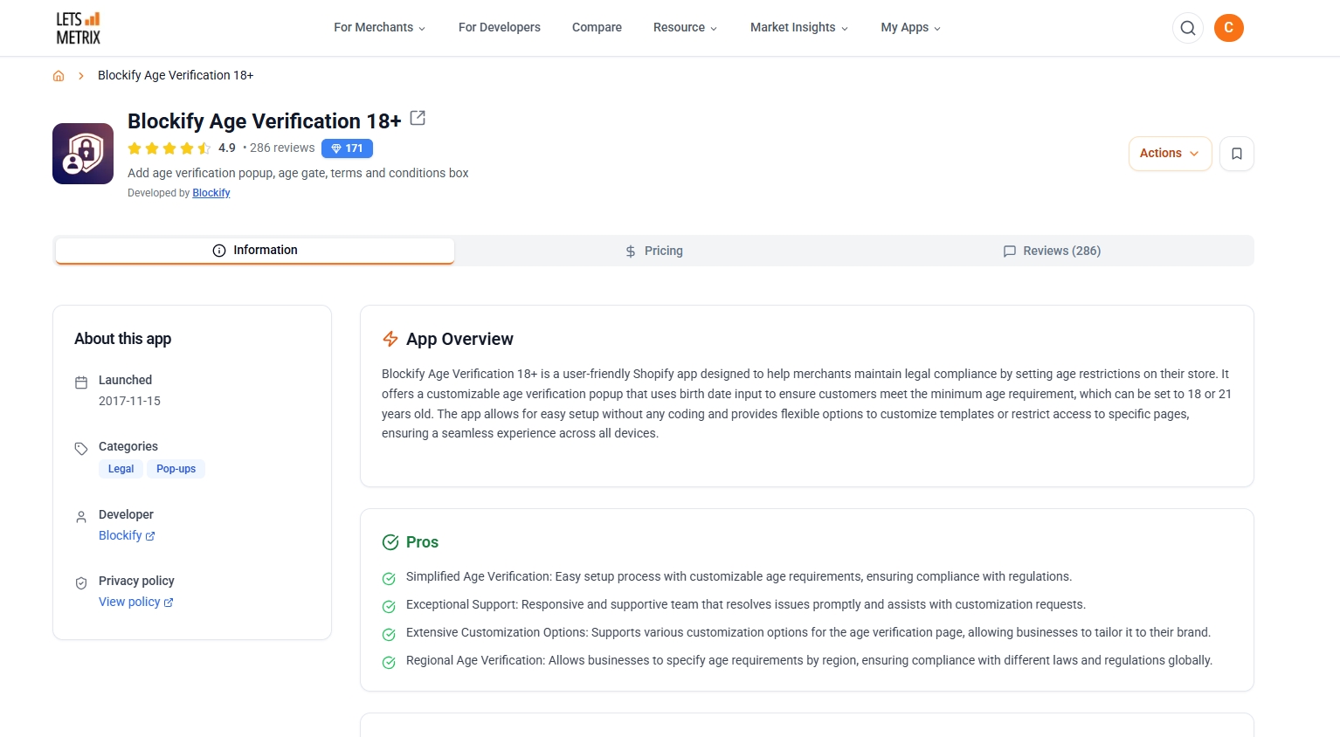1340x737 pixels.
Task: Click the breadcrumb 'Blockify Age Verification 18+'
Action: tap(176, 75)
